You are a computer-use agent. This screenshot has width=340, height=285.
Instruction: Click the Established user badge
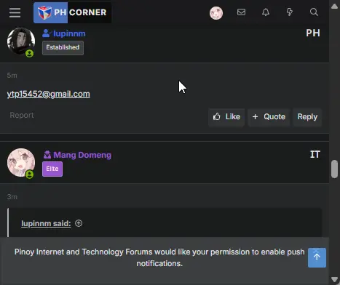(x=63, y=48)
